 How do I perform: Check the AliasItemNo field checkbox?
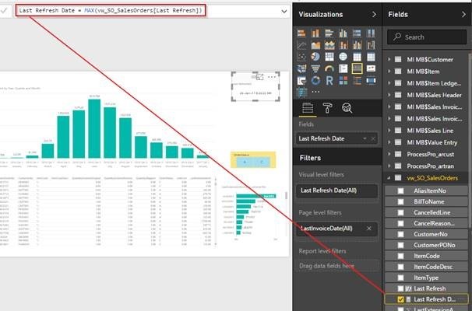pyautogui.click(x=400, y=190)
